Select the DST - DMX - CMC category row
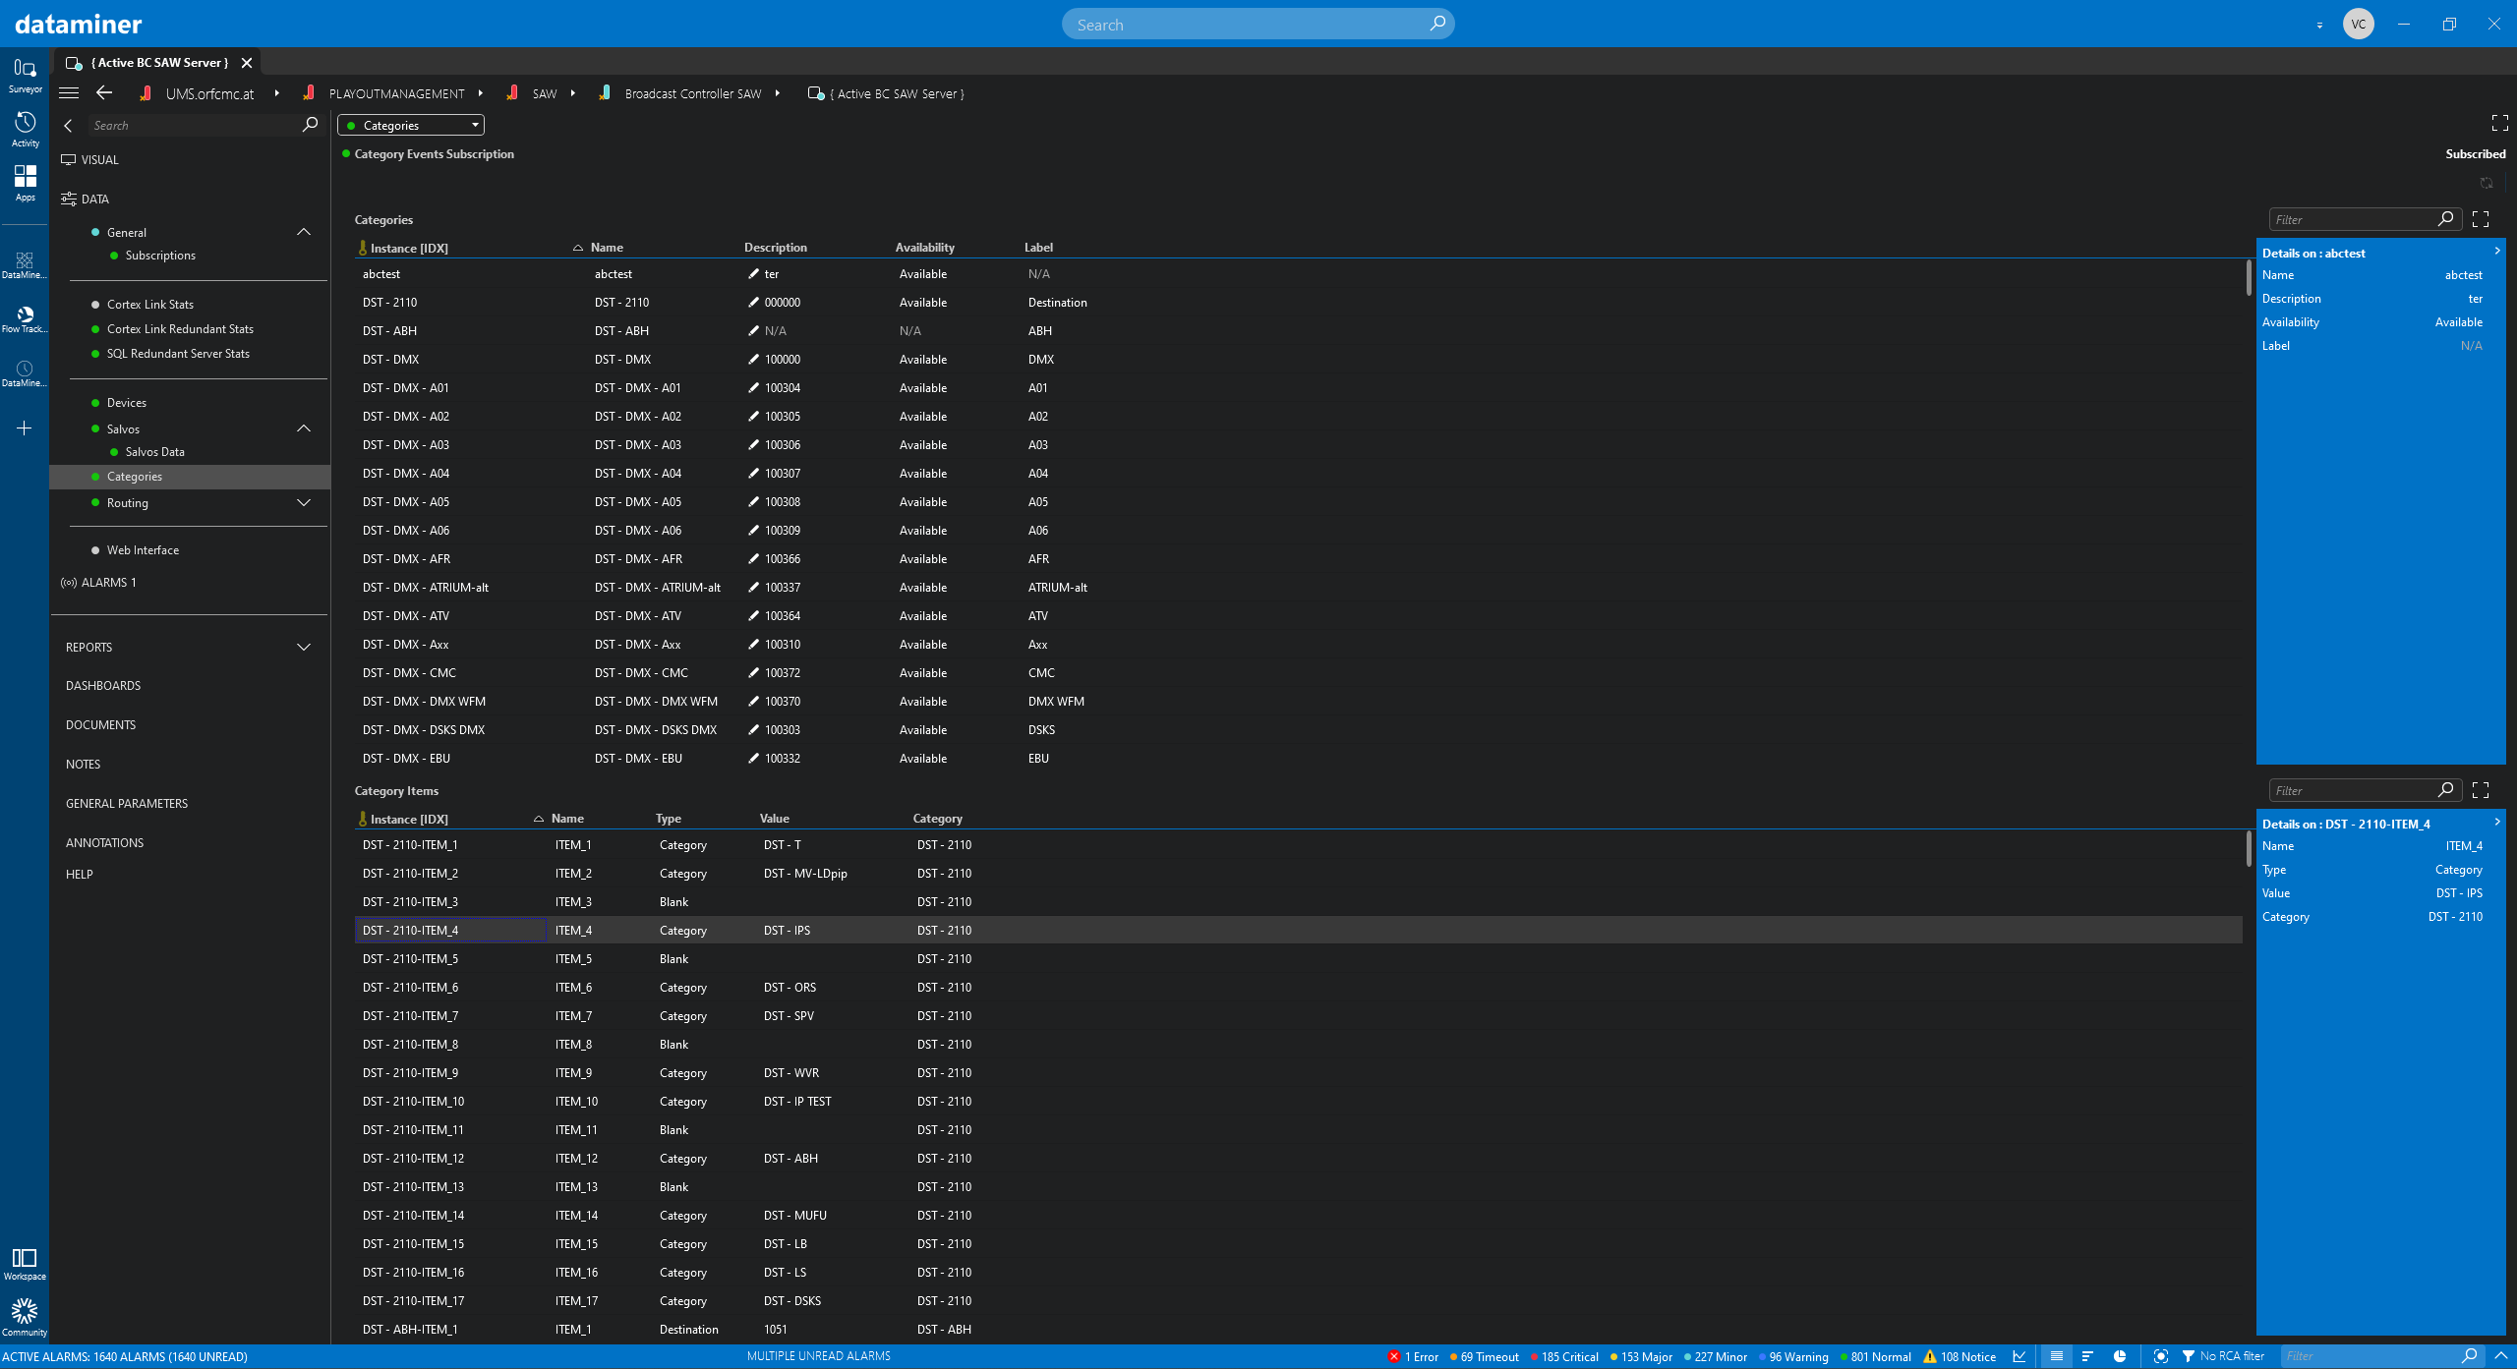 1298,673
